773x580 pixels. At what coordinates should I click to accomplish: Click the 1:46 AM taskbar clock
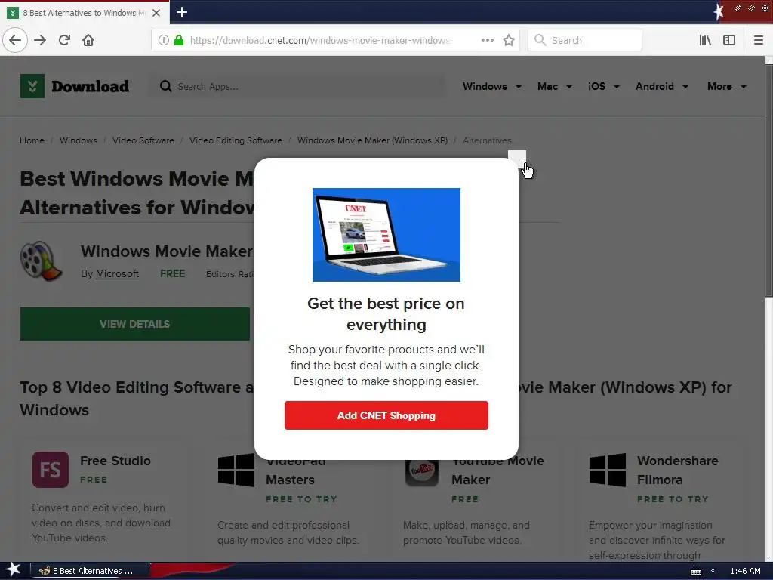[745, 571]
